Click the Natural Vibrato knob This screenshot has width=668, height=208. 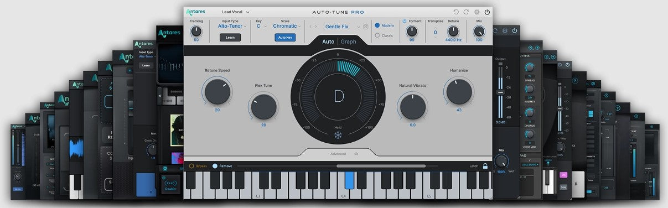[413, 106]
